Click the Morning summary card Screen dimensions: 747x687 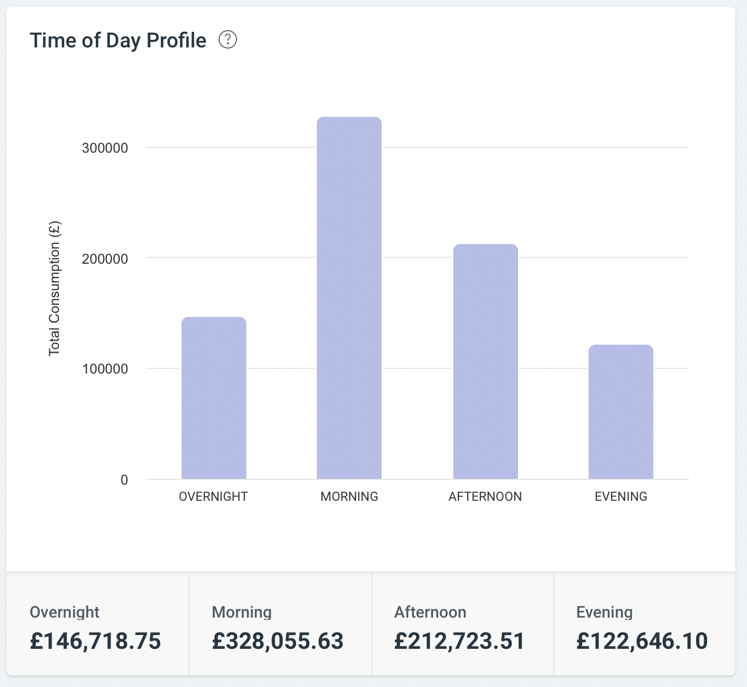click(280, 625)
